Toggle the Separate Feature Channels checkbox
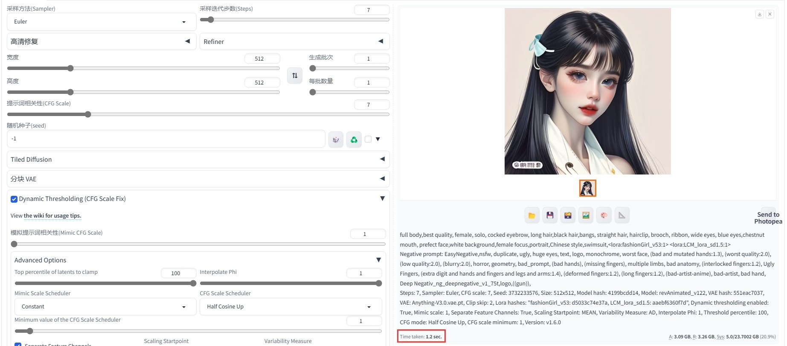This screenshot has width=787, height=346. [x=18, y=344]
